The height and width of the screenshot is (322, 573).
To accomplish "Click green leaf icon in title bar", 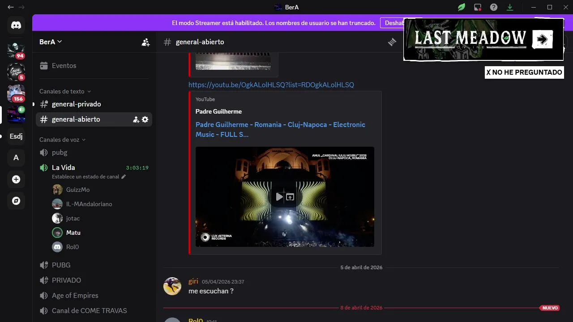I will (x=461, y=7).
